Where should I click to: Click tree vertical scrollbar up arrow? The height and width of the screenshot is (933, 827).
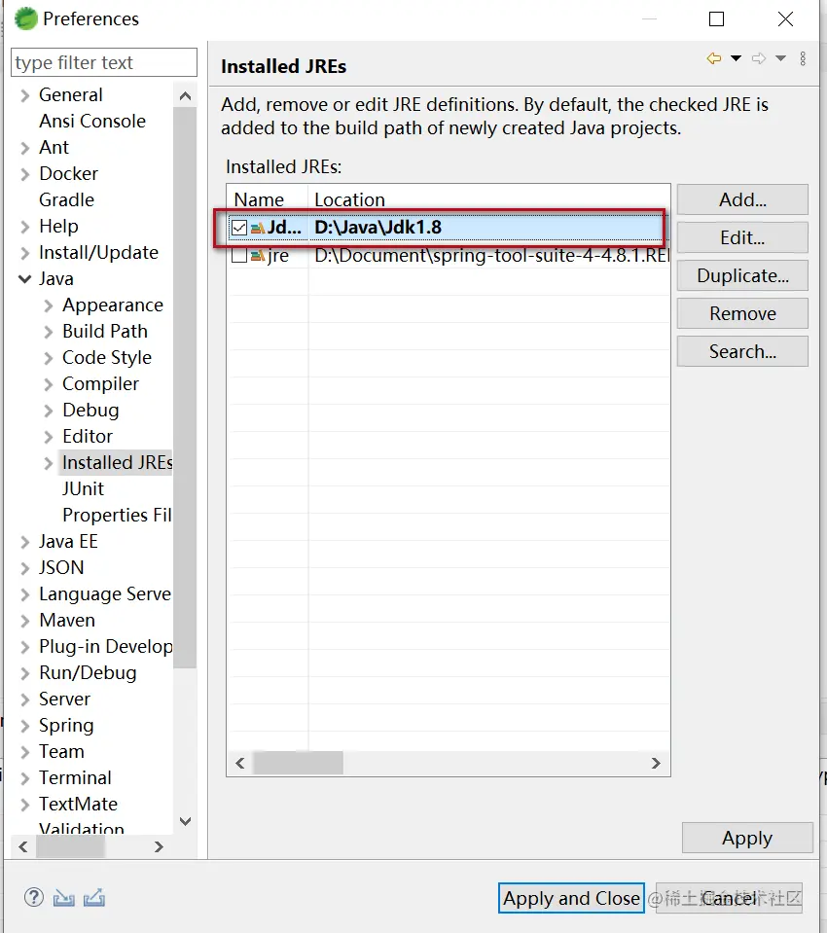click(x=185, y=95)
